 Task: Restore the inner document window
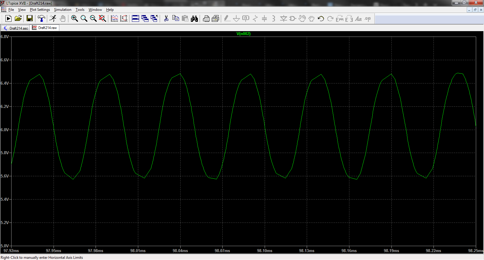click(x=475, y=10)
